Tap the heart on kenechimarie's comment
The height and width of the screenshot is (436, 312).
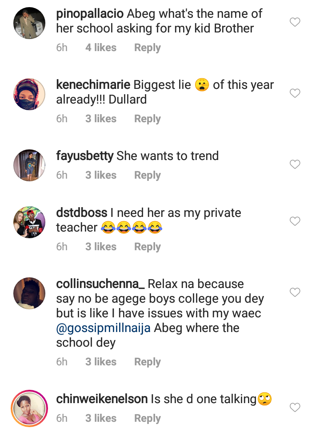(295, 93)
